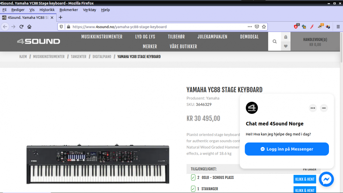This screenshot has width=343, height=193.
Task: Open the wishlist heart icon
Action: 286,46
